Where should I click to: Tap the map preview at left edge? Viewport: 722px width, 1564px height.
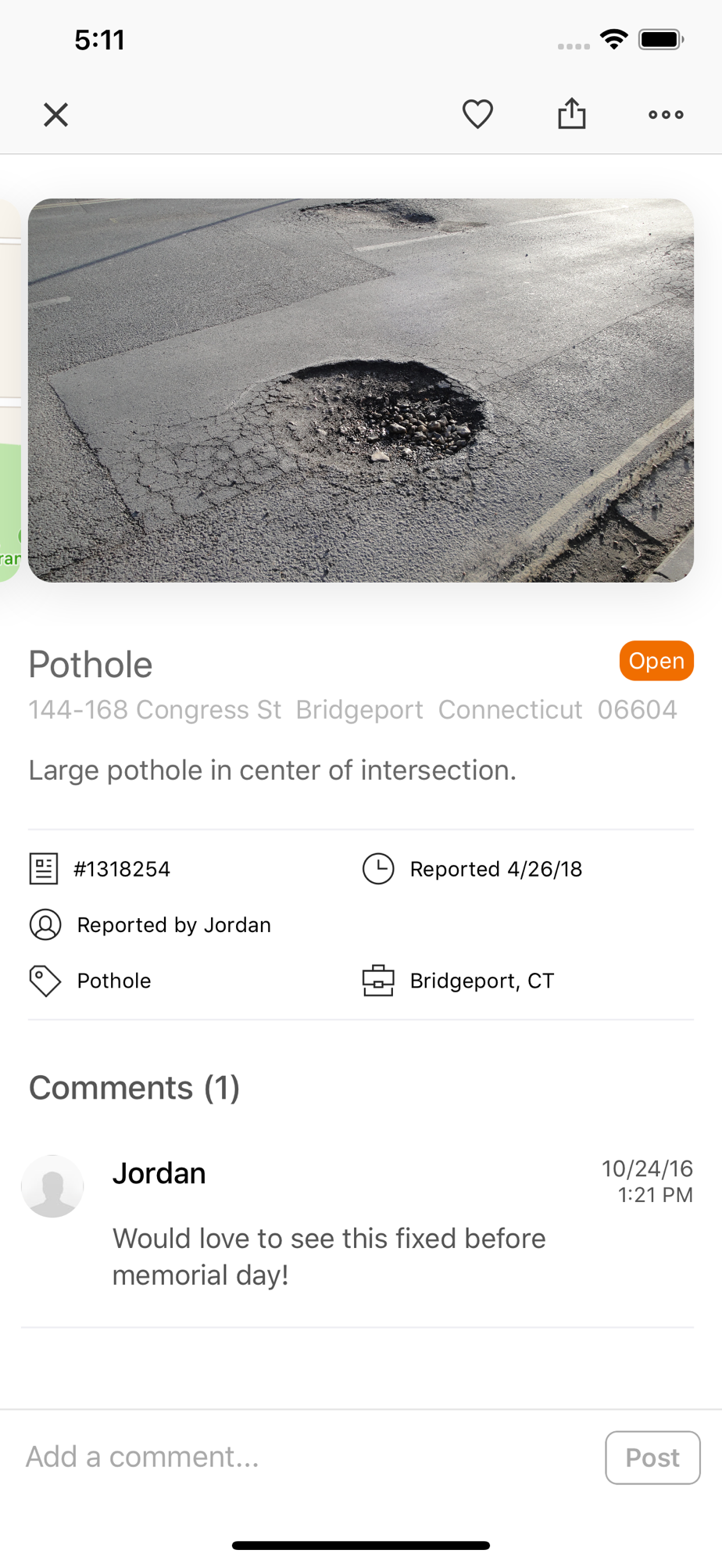tap(10, 390)
